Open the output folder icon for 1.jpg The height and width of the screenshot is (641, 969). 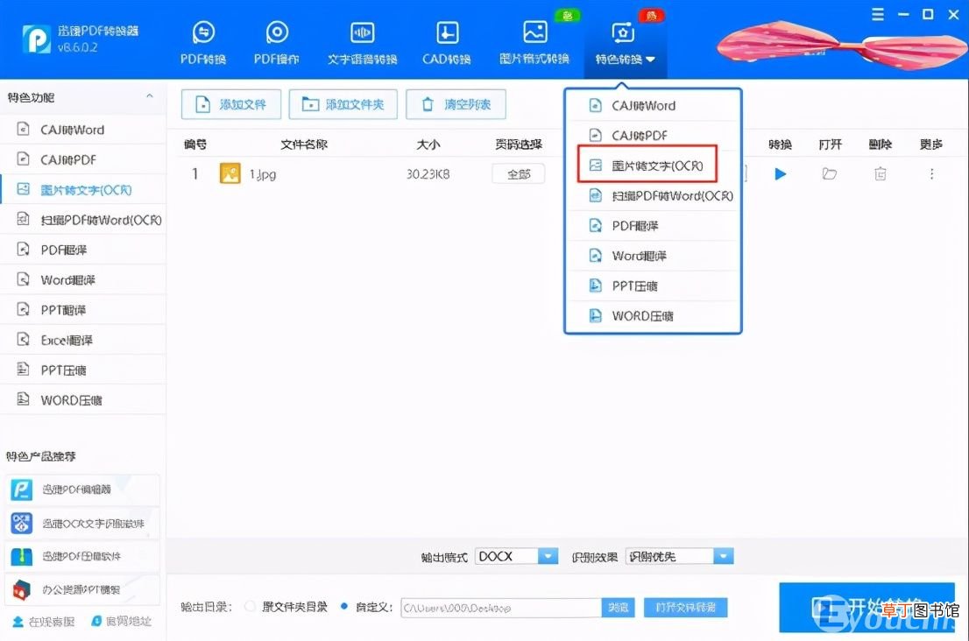click(830, 174)
